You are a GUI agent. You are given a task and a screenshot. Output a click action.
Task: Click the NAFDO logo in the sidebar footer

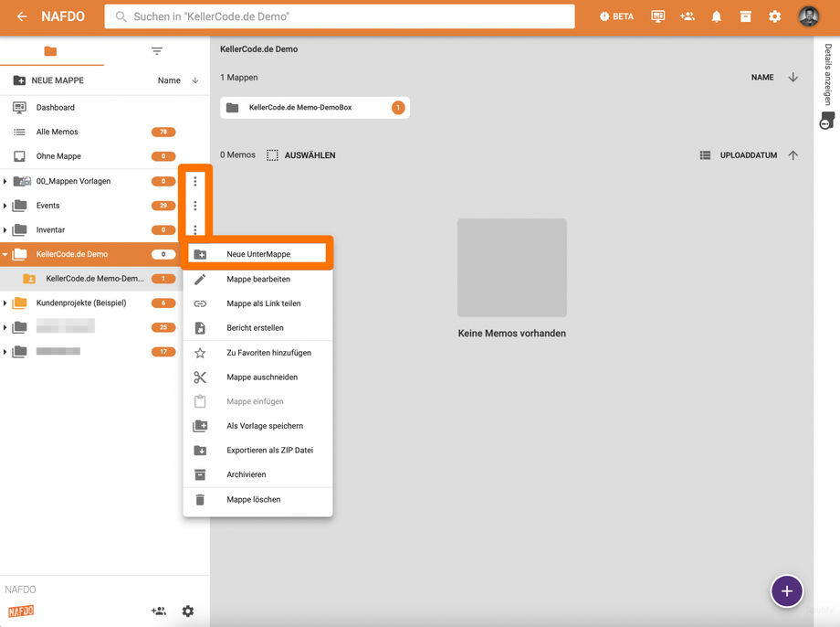pyautogui.click(x=21, y=611)
